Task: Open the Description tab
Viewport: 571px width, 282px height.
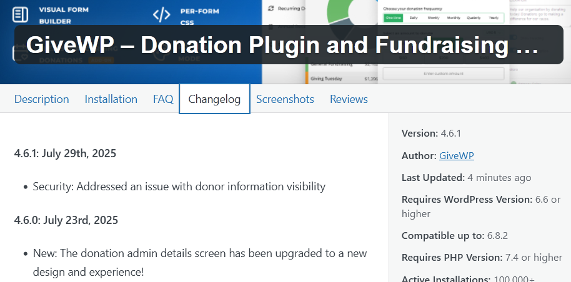Action: point(41,99)
